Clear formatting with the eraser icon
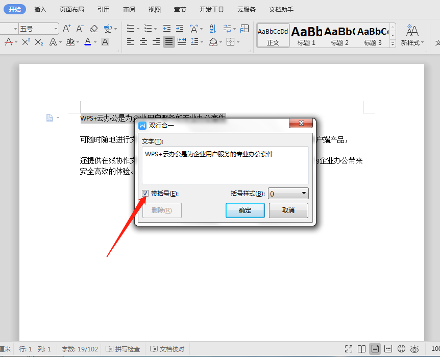 pyautogui.click(x=94, y=29)
